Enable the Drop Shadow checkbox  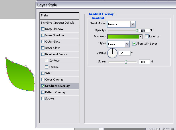pos(43,29)
